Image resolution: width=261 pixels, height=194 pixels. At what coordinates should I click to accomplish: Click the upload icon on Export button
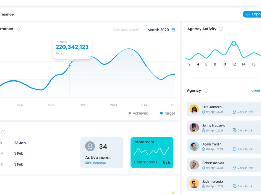(x=248, y=14)
